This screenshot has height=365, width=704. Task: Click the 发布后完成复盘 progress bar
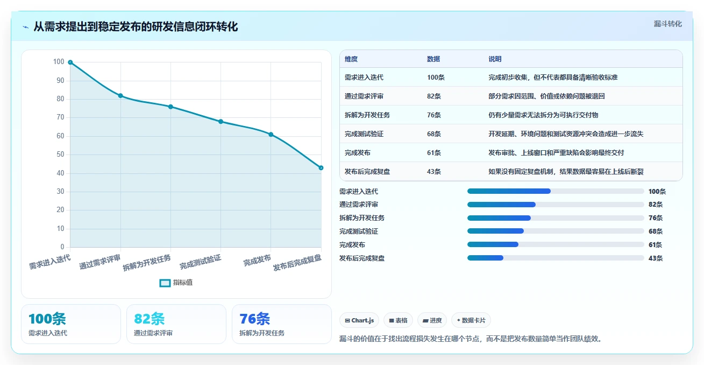[x=556, y=258]
